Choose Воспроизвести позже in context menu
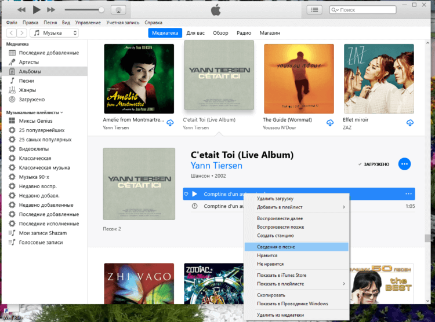The height and width of the screenshot is (322, 435). click(x=296, y=227)
